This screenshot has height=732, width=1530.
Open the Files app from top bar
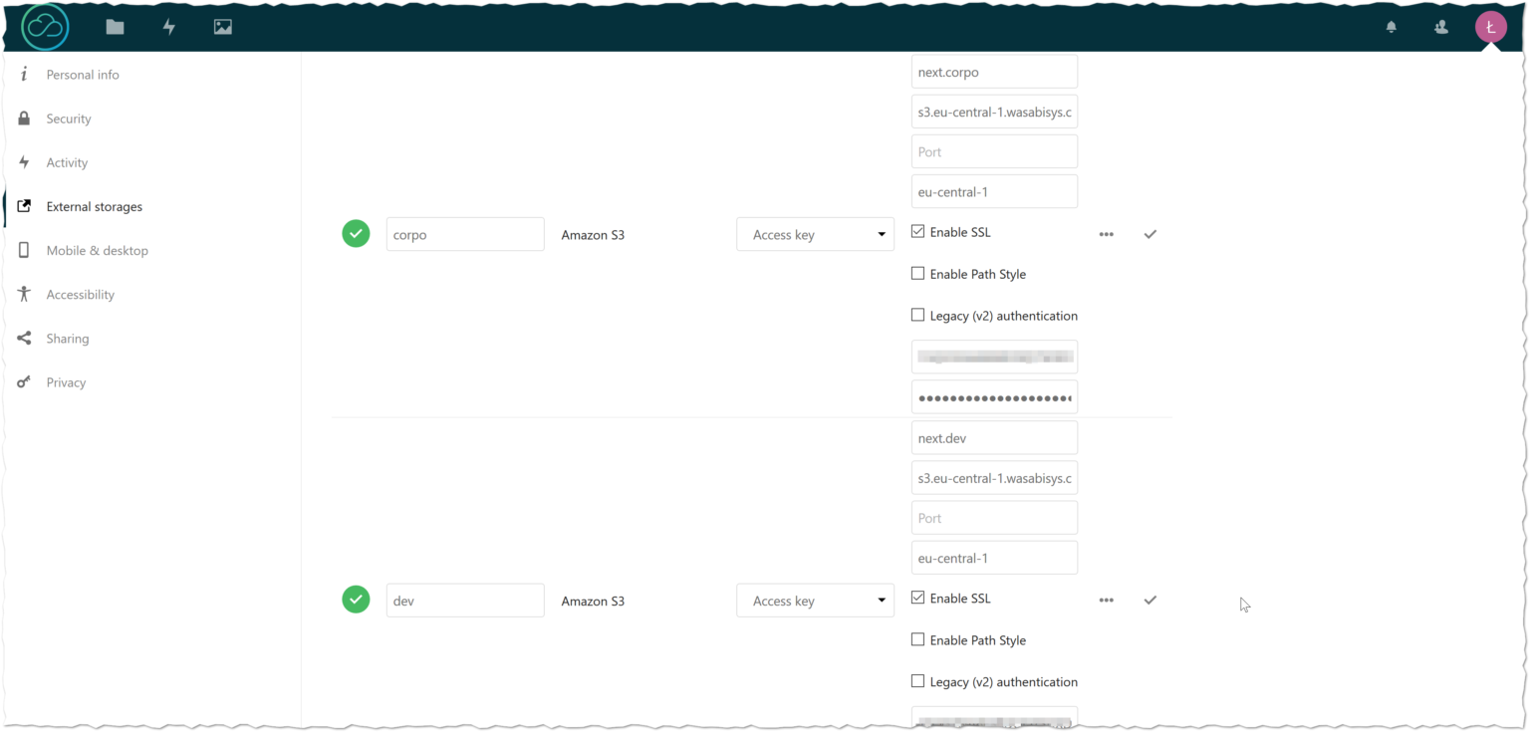click(x=115, y=27)
